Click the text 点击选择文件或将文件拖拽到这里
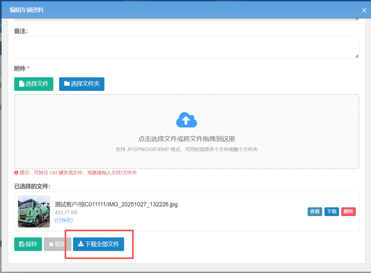371x273 pixels. coord(186,139)
